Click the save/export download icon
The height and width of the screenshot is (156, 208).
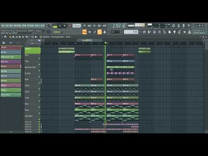[189, 32]
